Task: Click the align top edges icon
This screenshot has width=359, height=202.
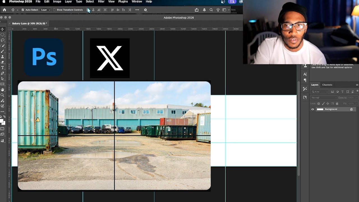Action: [112, 10]
